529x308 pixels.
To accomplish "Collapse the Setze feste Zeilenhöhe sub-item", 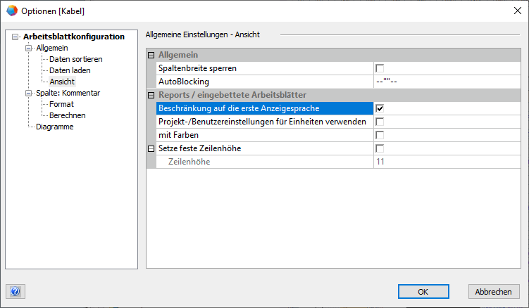I will [x=151, y=148].
